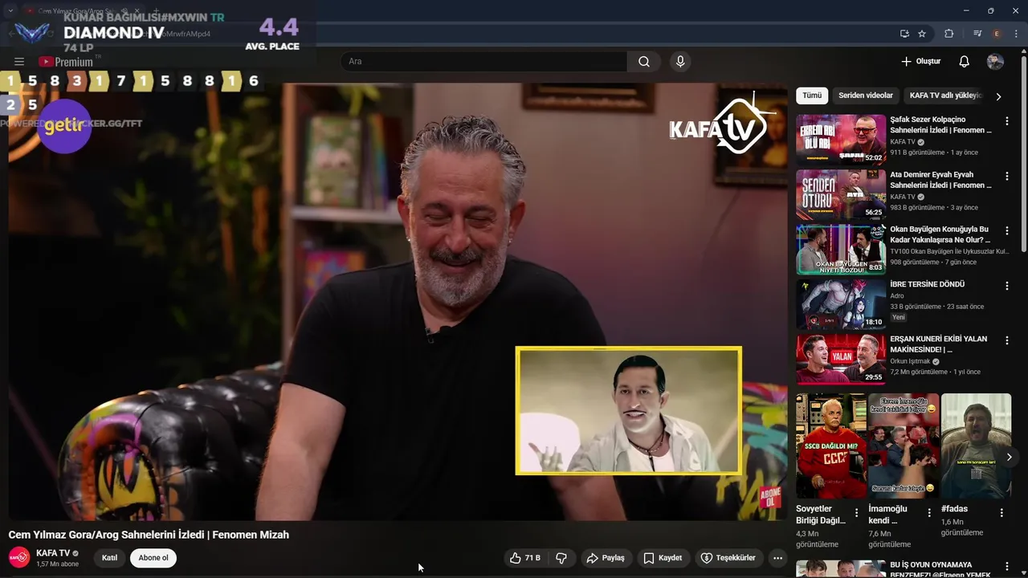Share the video via Paylaş
The height and width of the screenshot is (578, 1028).
[606, 558]
